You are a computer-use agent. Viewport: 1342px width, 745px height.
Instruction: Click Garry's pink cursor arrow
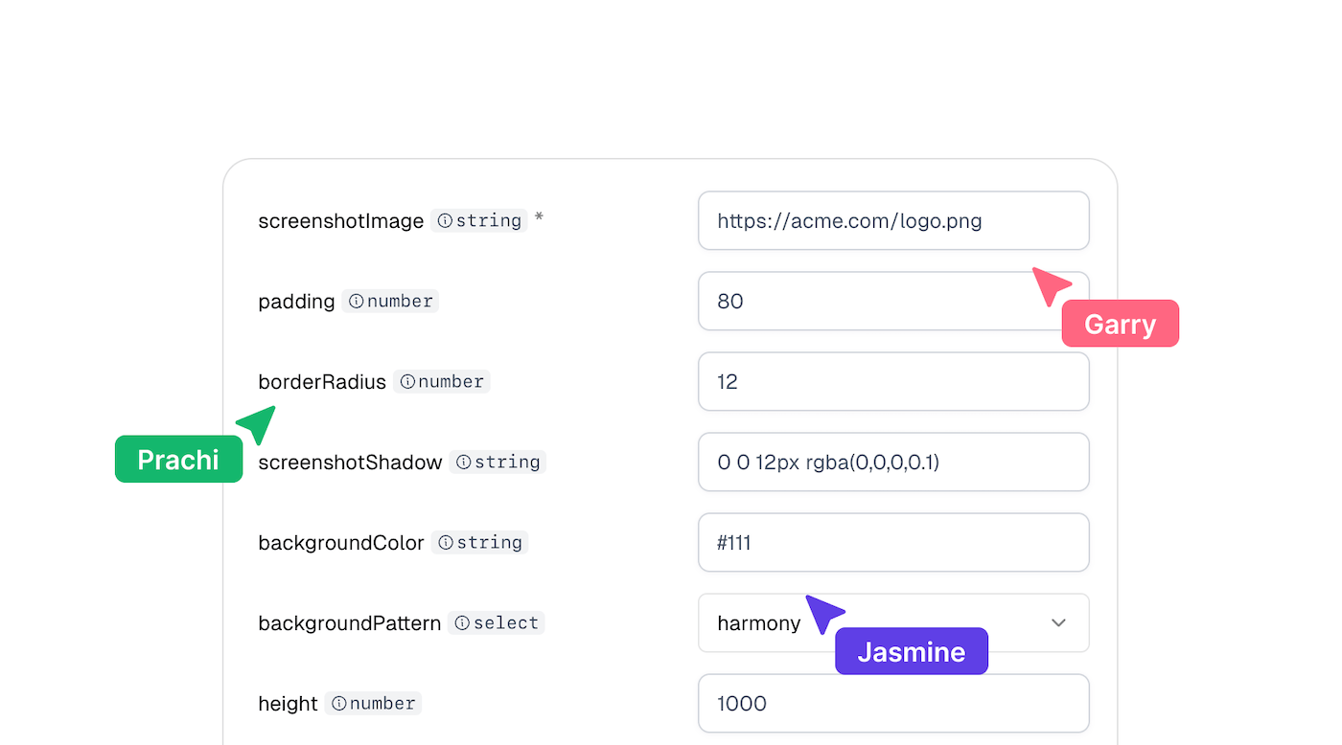click(x=1050, y=285)
